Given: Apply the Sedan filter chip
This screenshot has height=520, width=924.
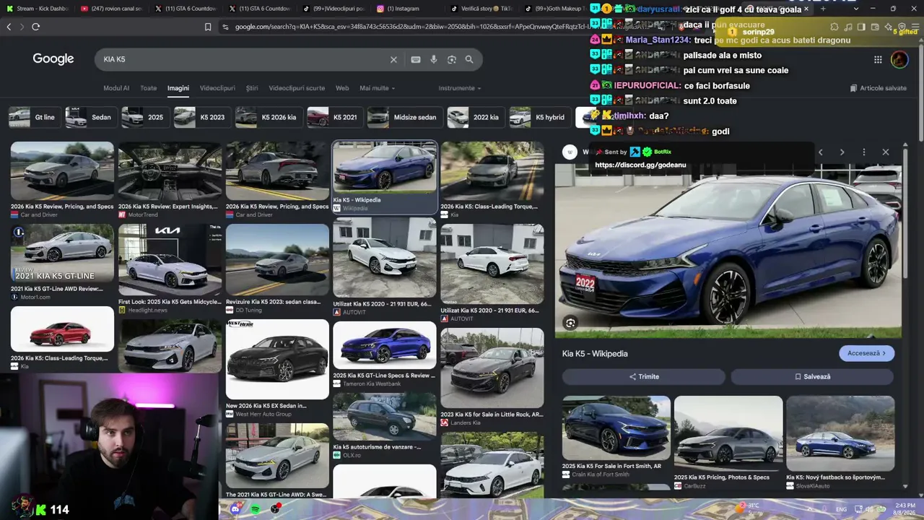Looking at the screenshot, I should click(x=91, y=117).
